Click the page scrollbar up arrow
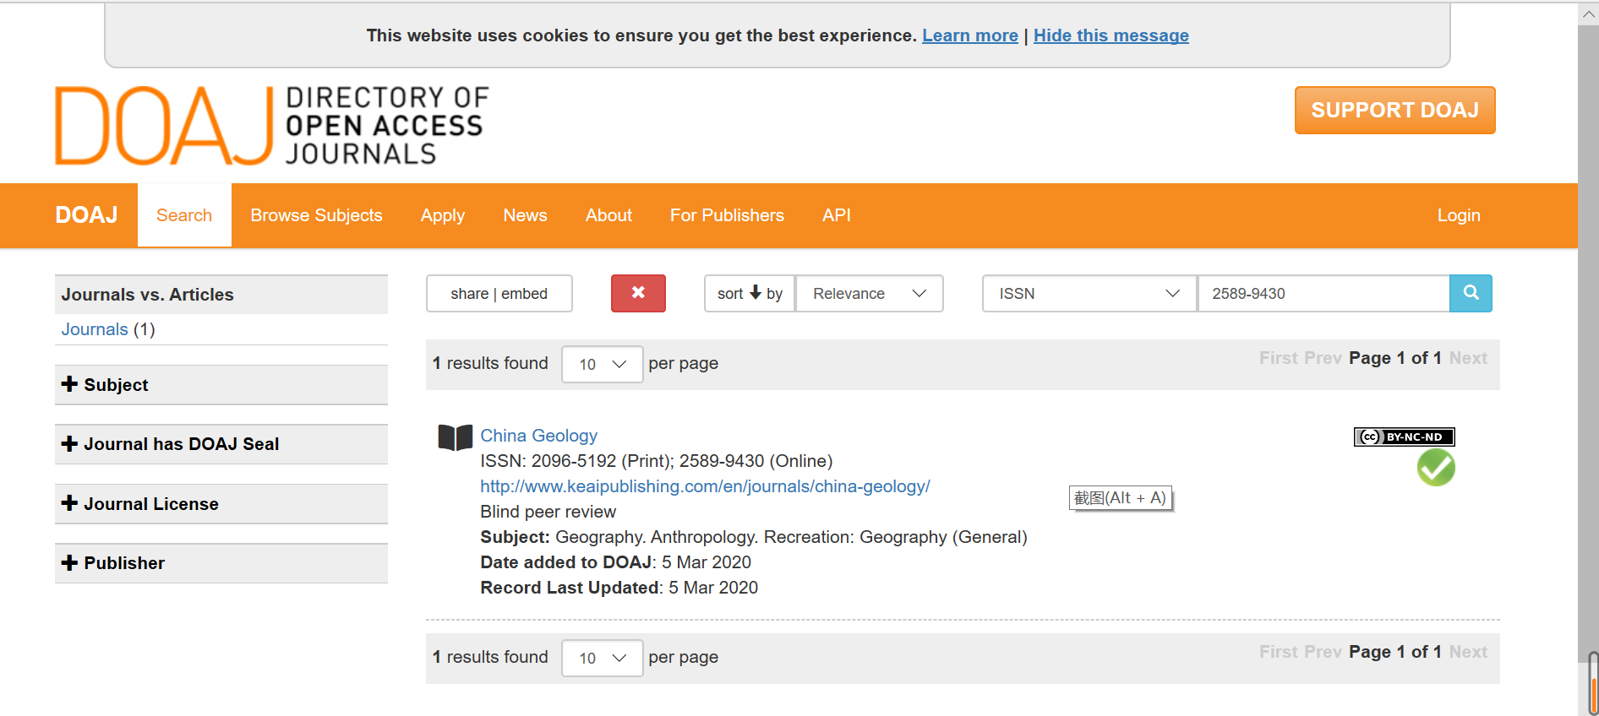Image resolution: width=1599 pixels, height=716 pixels. [1589, 14]
